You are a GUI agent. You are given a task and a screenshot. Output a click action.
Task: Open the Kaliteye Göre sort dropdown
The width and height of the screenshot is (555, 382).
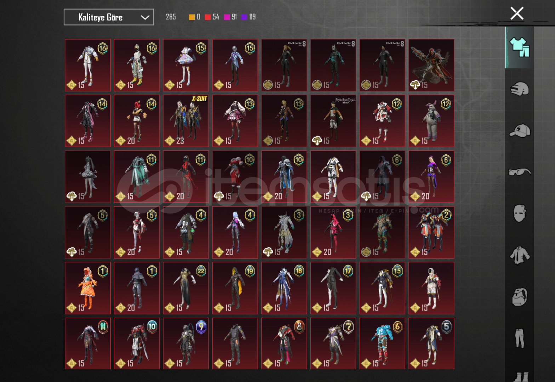tap(109, 17)
